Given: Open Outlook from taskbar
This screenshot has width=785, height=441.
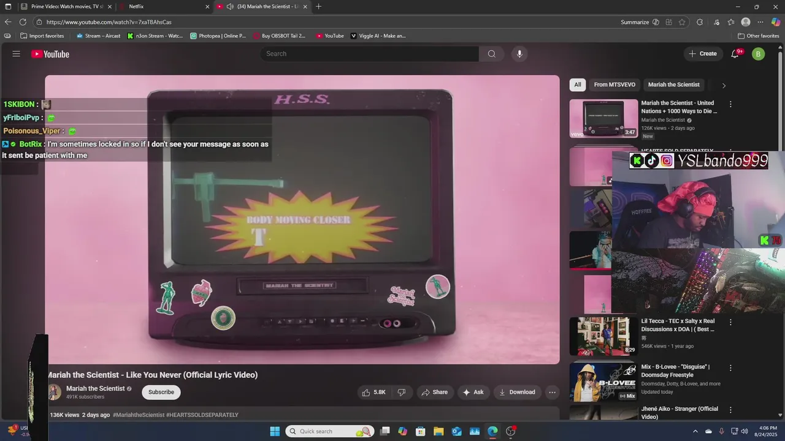Looking at the screenshot, I should click(x=456, y=431).
